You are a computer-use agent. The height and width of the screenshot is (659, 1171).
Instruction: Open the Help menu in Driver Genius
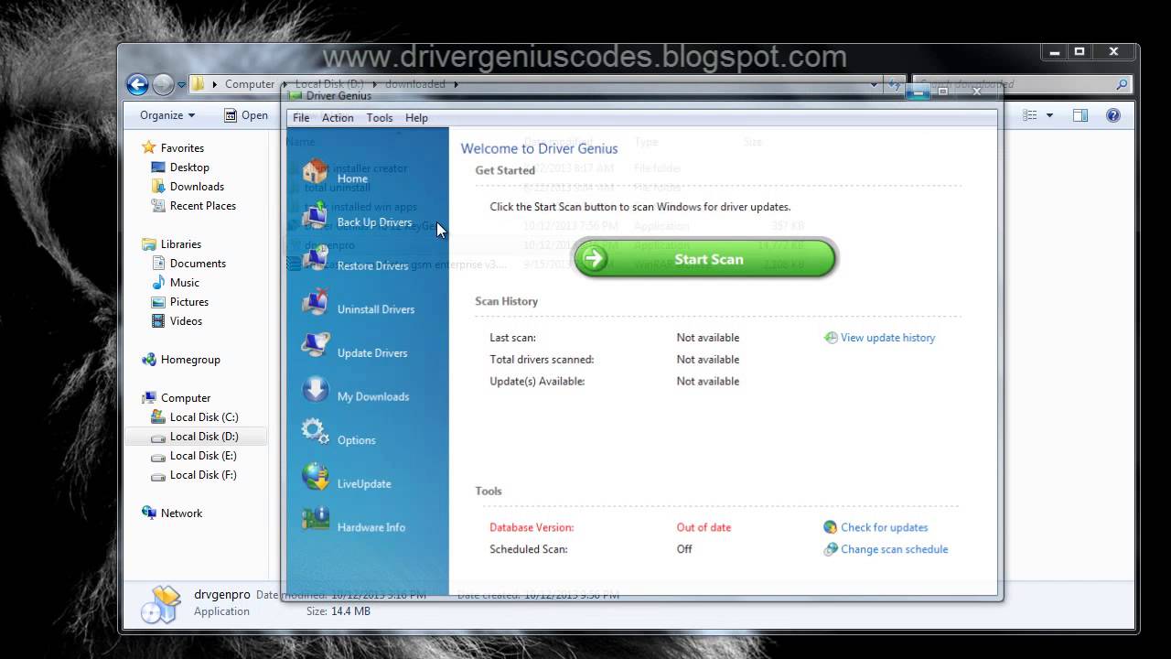[416, 117]
